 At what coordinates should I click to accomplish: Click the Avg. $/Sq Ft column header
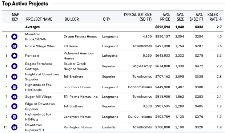[x=196, y=17]
